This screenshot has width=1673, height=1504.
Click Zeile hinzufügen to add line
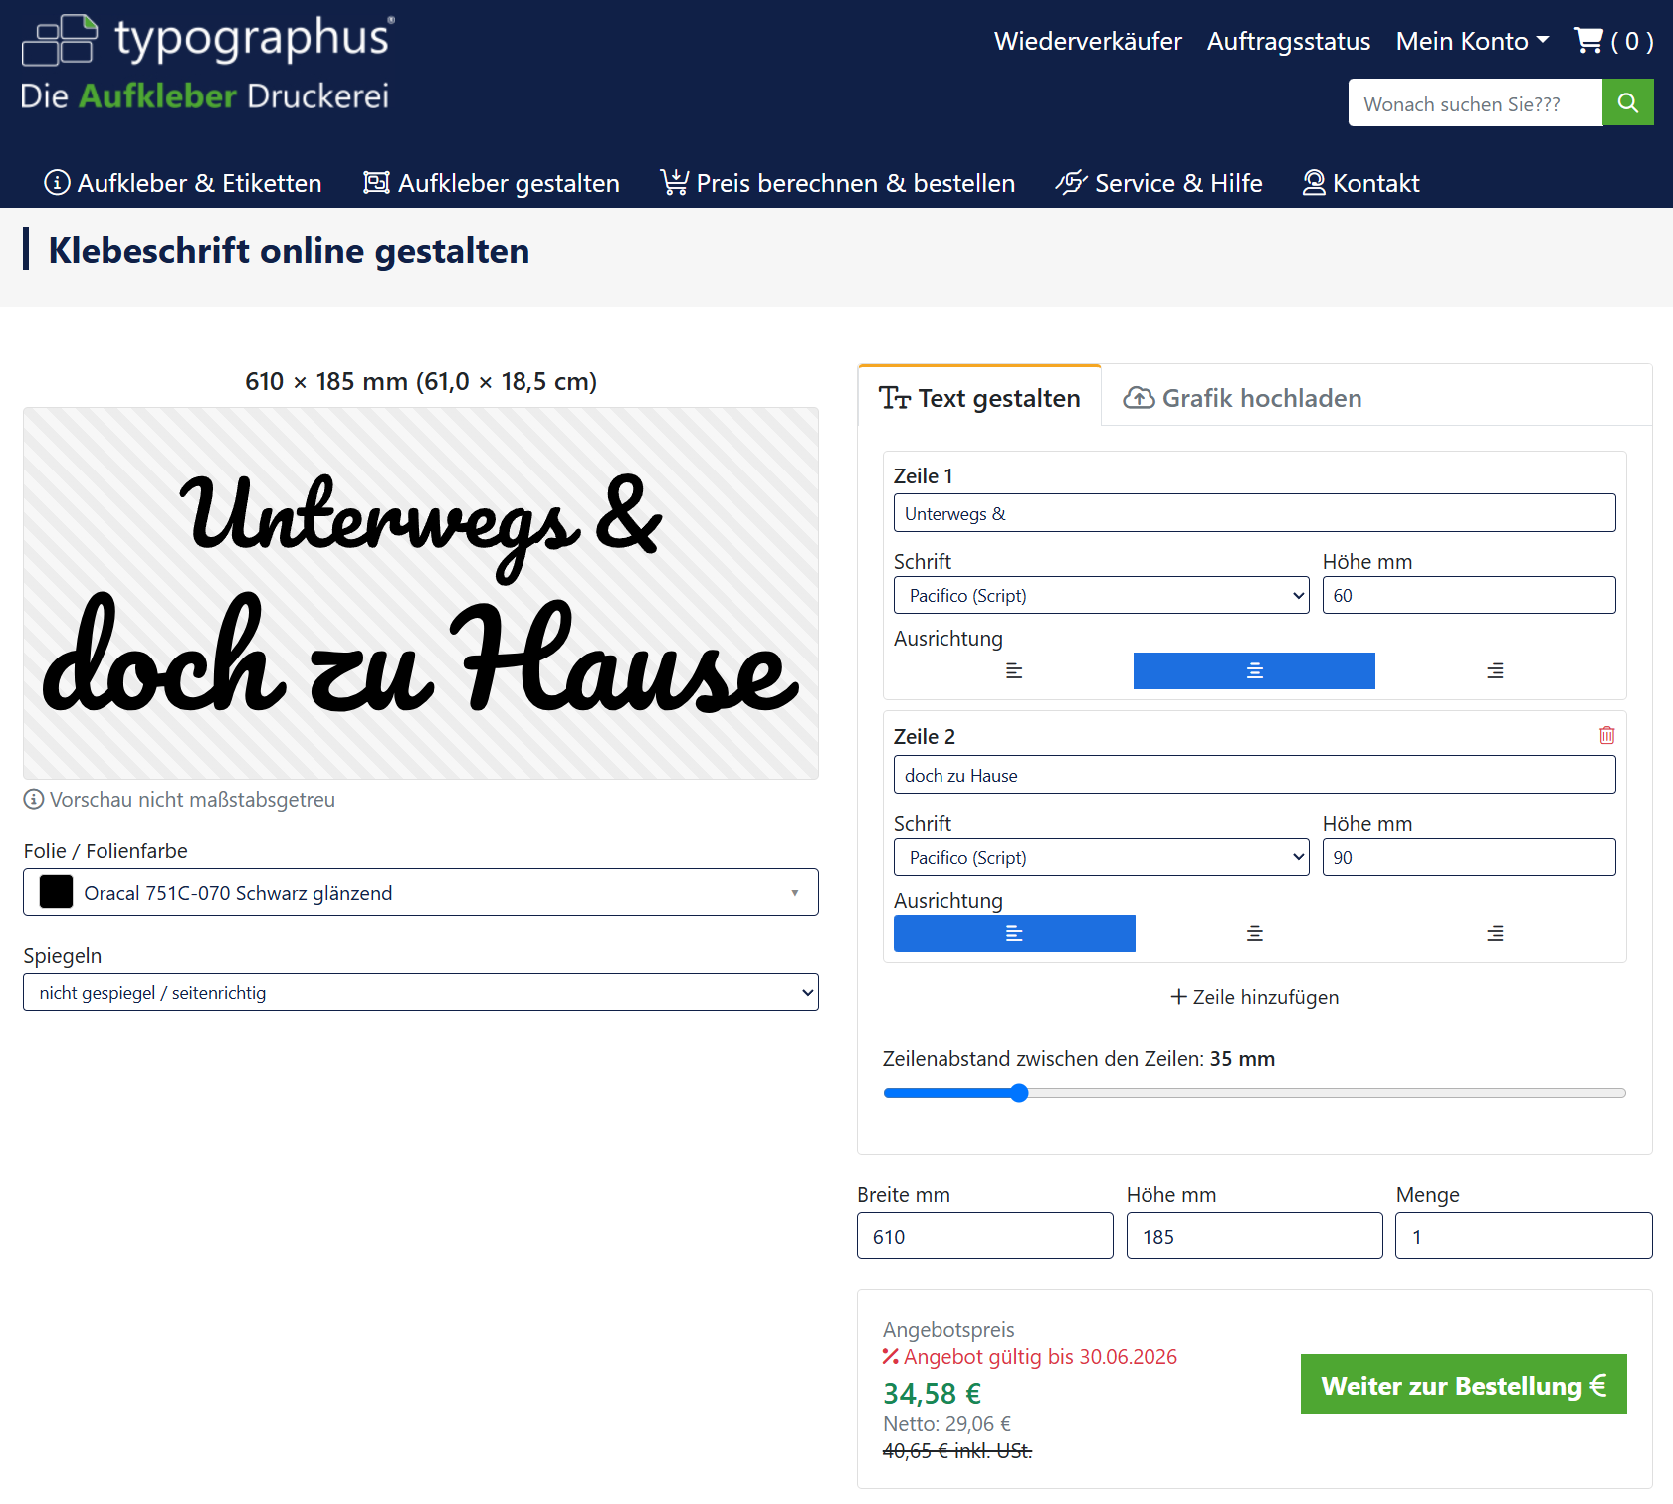point(1254,997)
